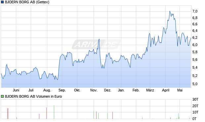
Task: Click the 7,0 price axis value
Action: point(195,11)
